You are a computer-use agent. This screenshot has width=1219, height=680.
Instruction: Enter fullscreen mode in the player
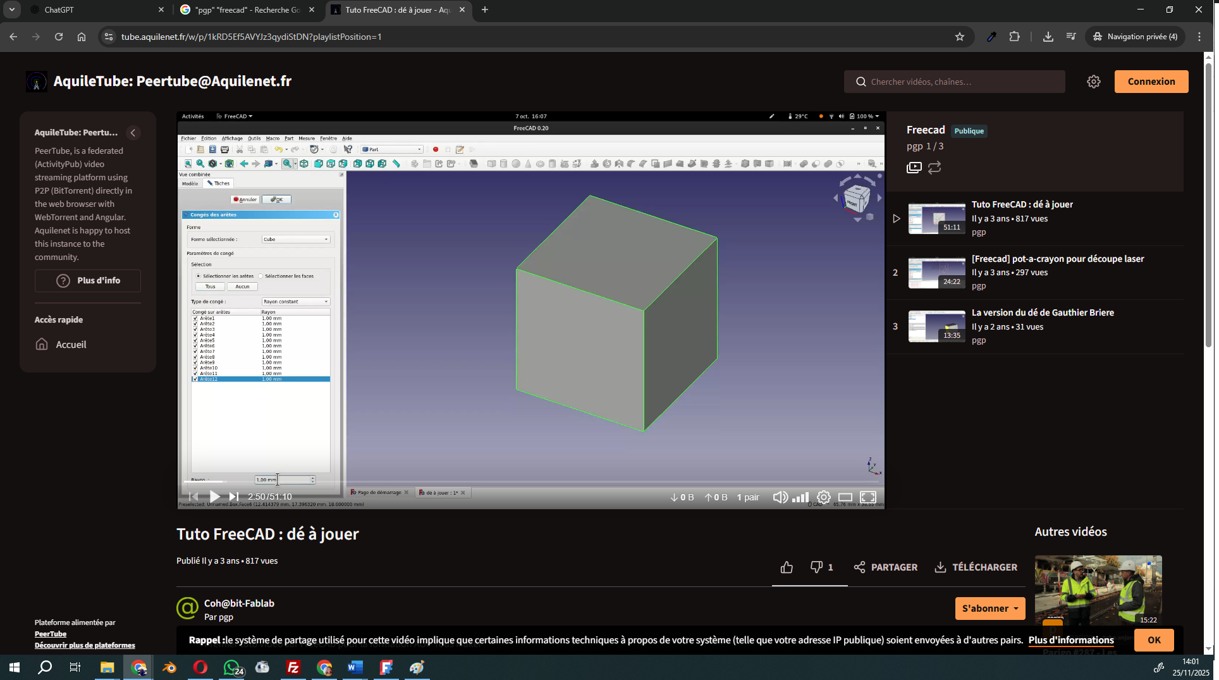pyautogui.click(x=868, y=497)
